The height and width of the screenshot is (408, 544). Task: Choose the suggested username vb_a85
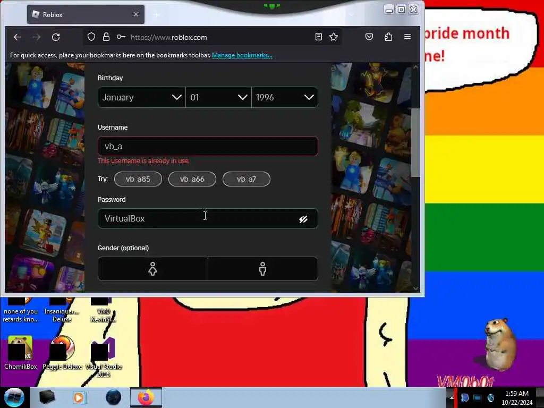tap(138, 179)
